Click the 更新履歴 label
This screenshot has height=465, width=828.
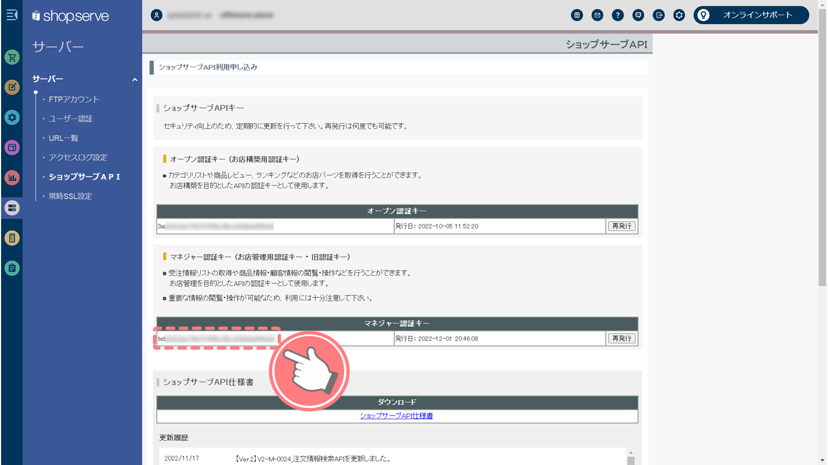click(174, 438)
